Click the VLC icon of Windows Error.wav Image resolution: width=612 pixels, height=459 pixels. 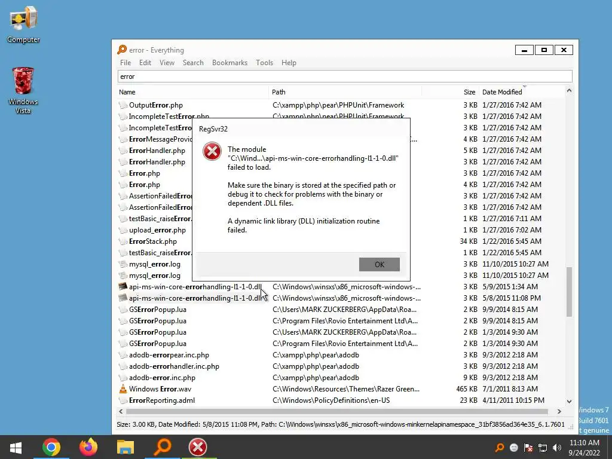pos(123,388)
